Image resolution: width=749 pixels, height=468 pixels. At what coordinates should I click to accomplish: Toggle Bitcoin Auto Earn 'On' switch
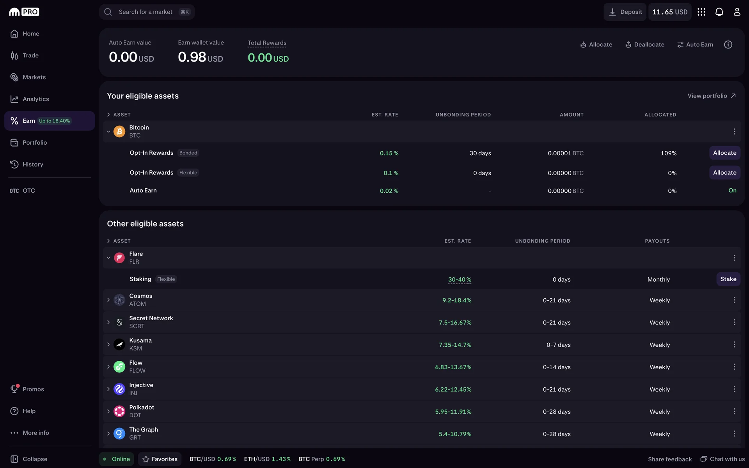[x=732, y=191]
